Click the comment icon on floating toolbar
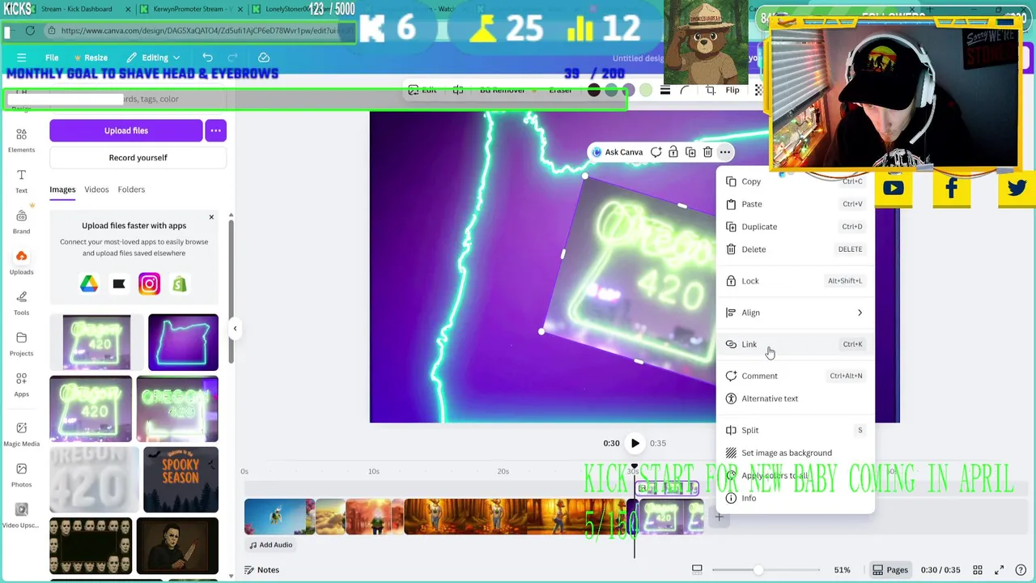 pyautogui.click(x=656, y=152)
